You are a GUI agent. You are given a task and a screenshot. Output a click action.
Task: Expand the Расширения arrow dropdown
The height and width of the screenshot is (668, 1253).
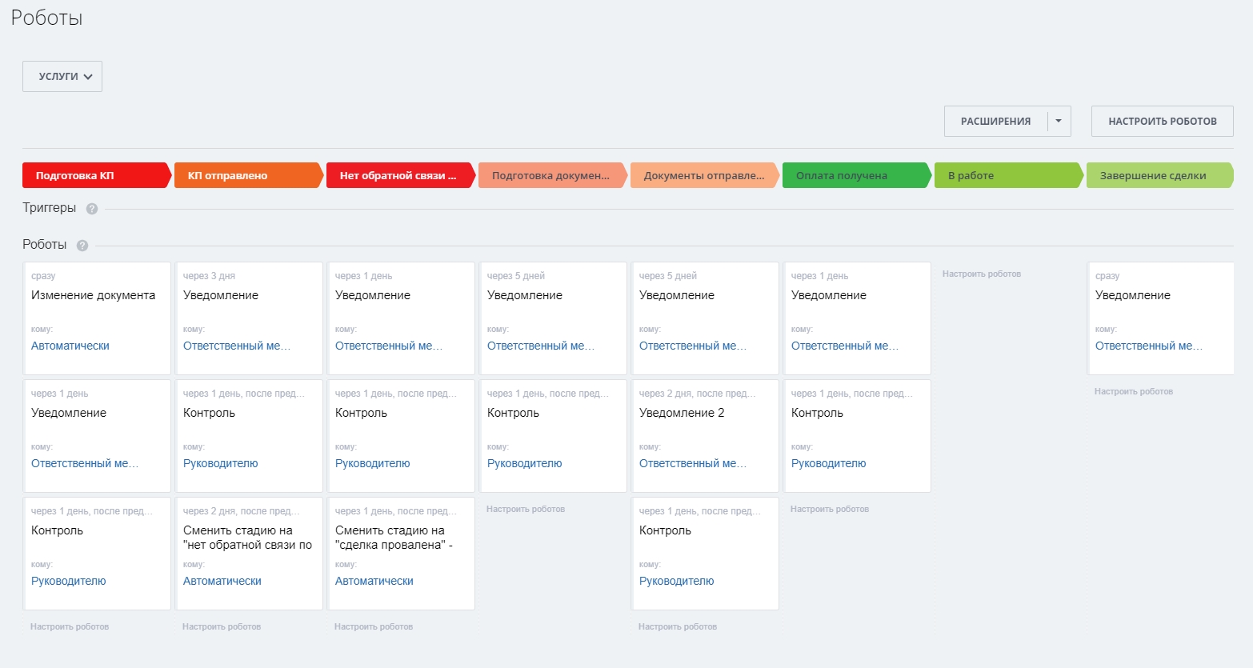[x=1059, y=122]
